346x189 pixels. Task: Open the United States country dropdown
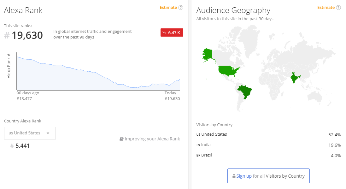pyautogui.click(x=30, y=133)
